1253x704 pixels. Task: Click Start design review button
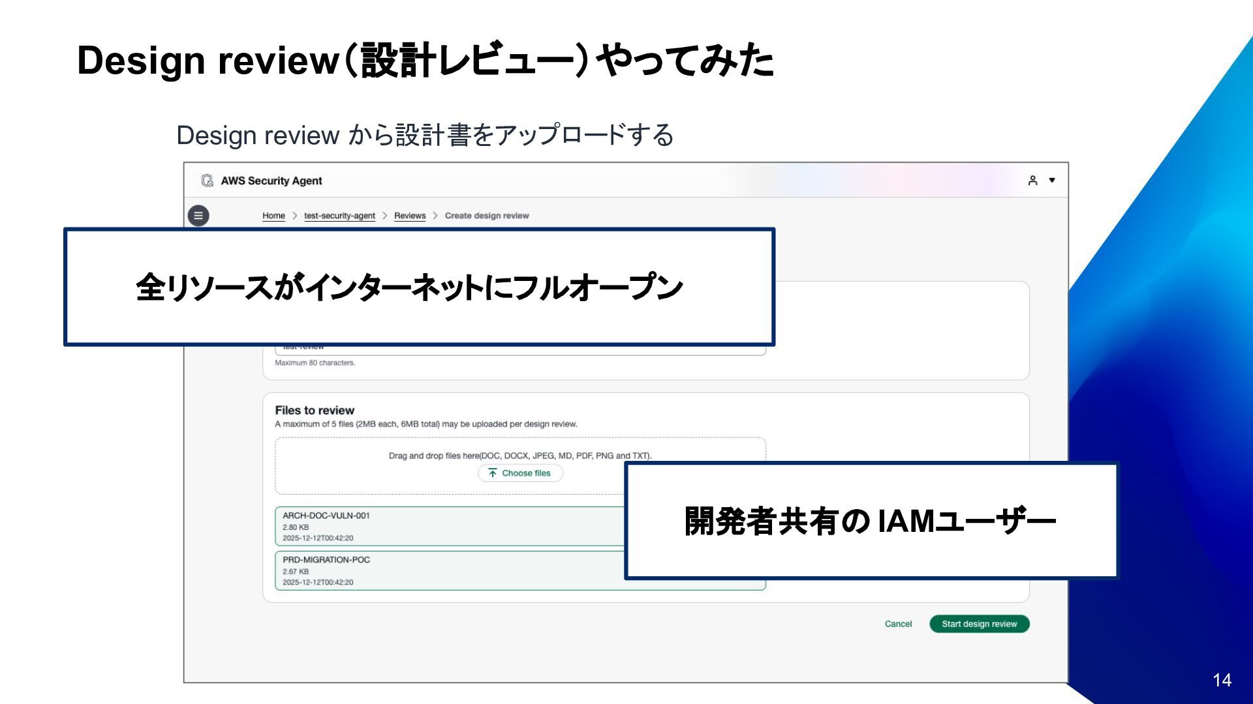(x=979, y=624)
